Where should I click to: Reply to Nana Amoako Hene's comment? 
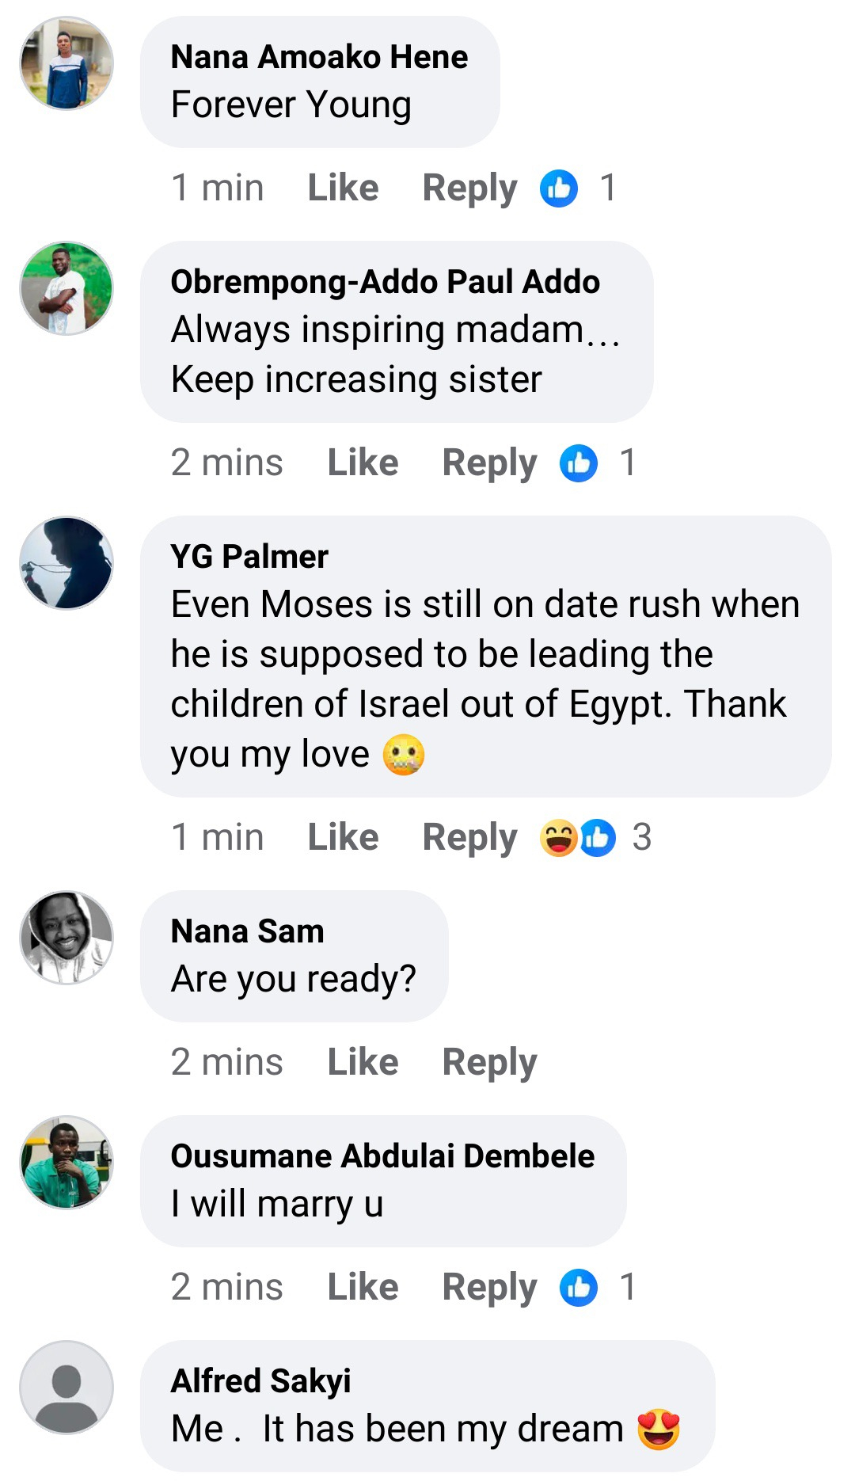click(469, 188)
